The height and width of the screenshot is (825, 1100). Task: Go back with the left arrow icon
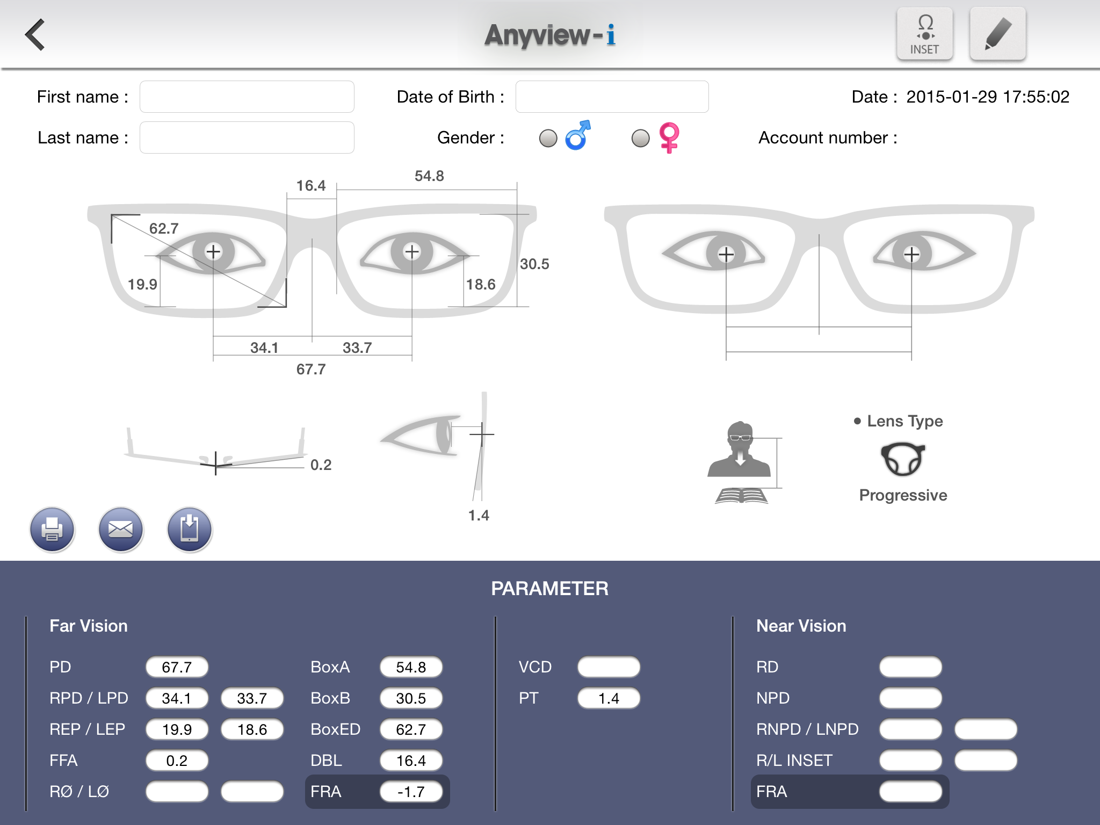[35, 35]
